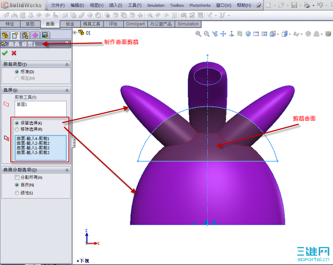Switch to single viewport layout icon
Image resolution: width=333 pixels, height=265 pixels.
coord(256,34)
